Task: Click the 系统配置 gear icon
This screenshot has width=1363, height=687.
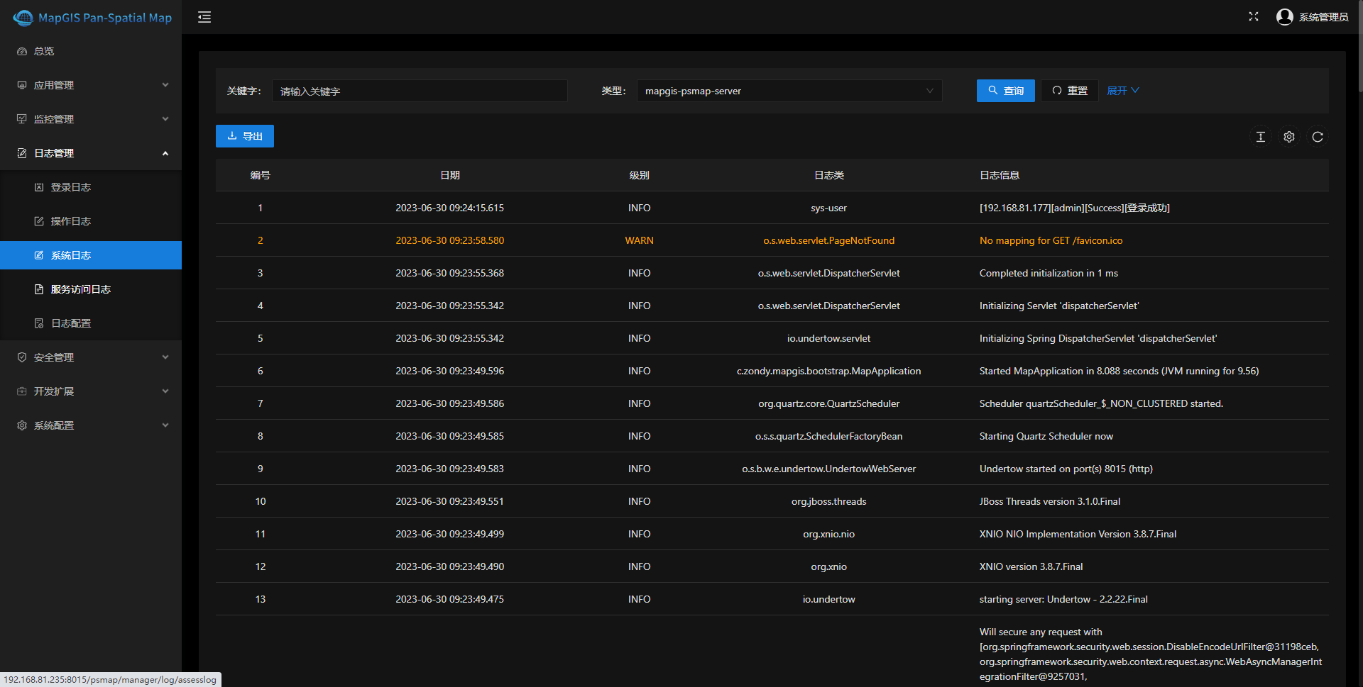Action: (22, 425)
